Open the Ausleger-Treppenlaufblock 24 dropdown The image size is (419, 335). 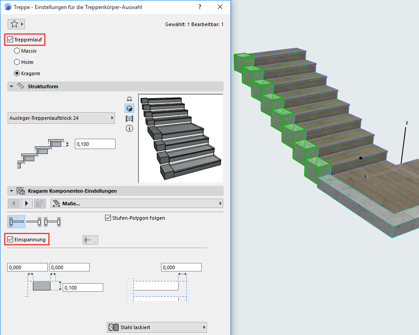tap(61, 117)
